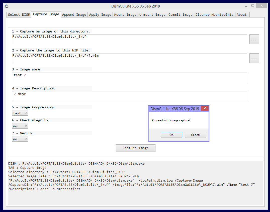270x212 pixels.
Task: Open the CheckIntegrity dropdown
Action: (x=20, y=126)
